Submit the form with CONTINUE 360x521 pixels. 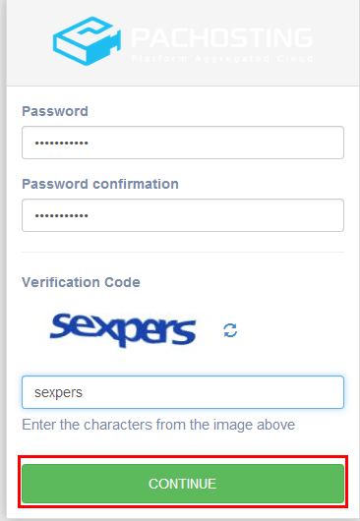183,484
